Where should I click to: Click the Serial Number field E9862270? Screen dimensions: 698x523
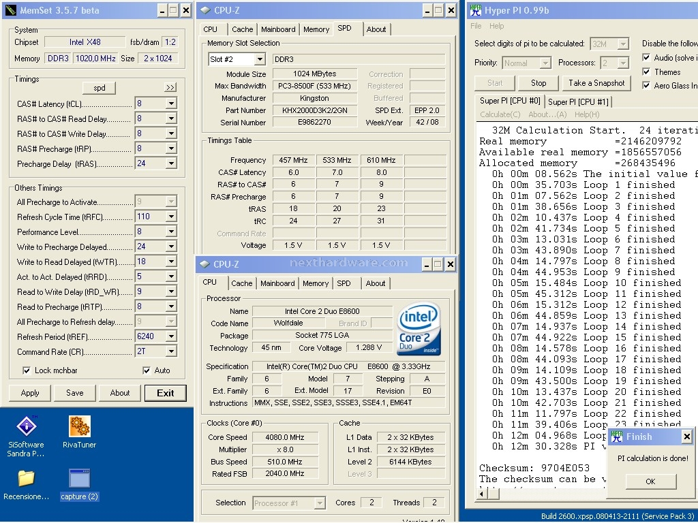[x=315, y=122]
